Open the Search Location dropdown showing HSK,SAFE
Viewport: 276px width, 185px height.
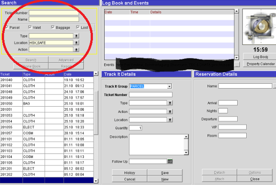pos(76,42)
